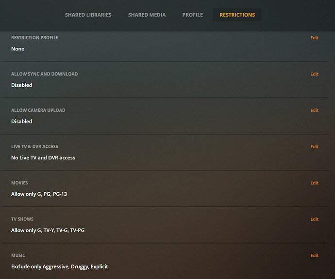Viewport: 335px width, 279px height.
Task: Edit the TV Shows rating restriction
Action: [314, 219]
